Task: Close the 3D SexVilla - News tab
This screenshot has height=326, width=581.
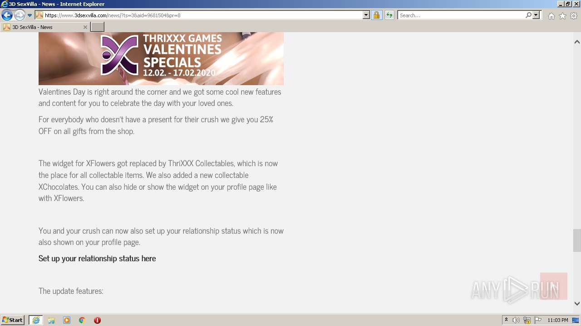Action: tap(85, 27)
